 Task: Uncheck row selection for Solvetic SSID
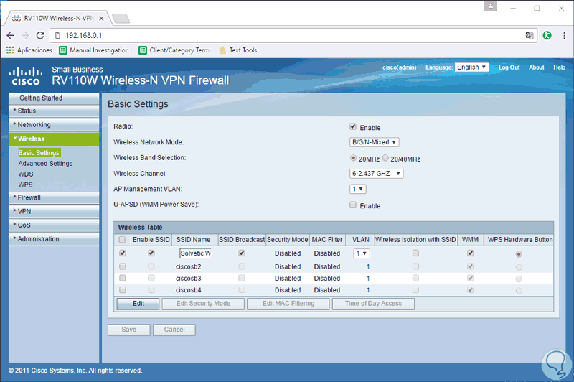pyautogui.click(x=123, y=253)
